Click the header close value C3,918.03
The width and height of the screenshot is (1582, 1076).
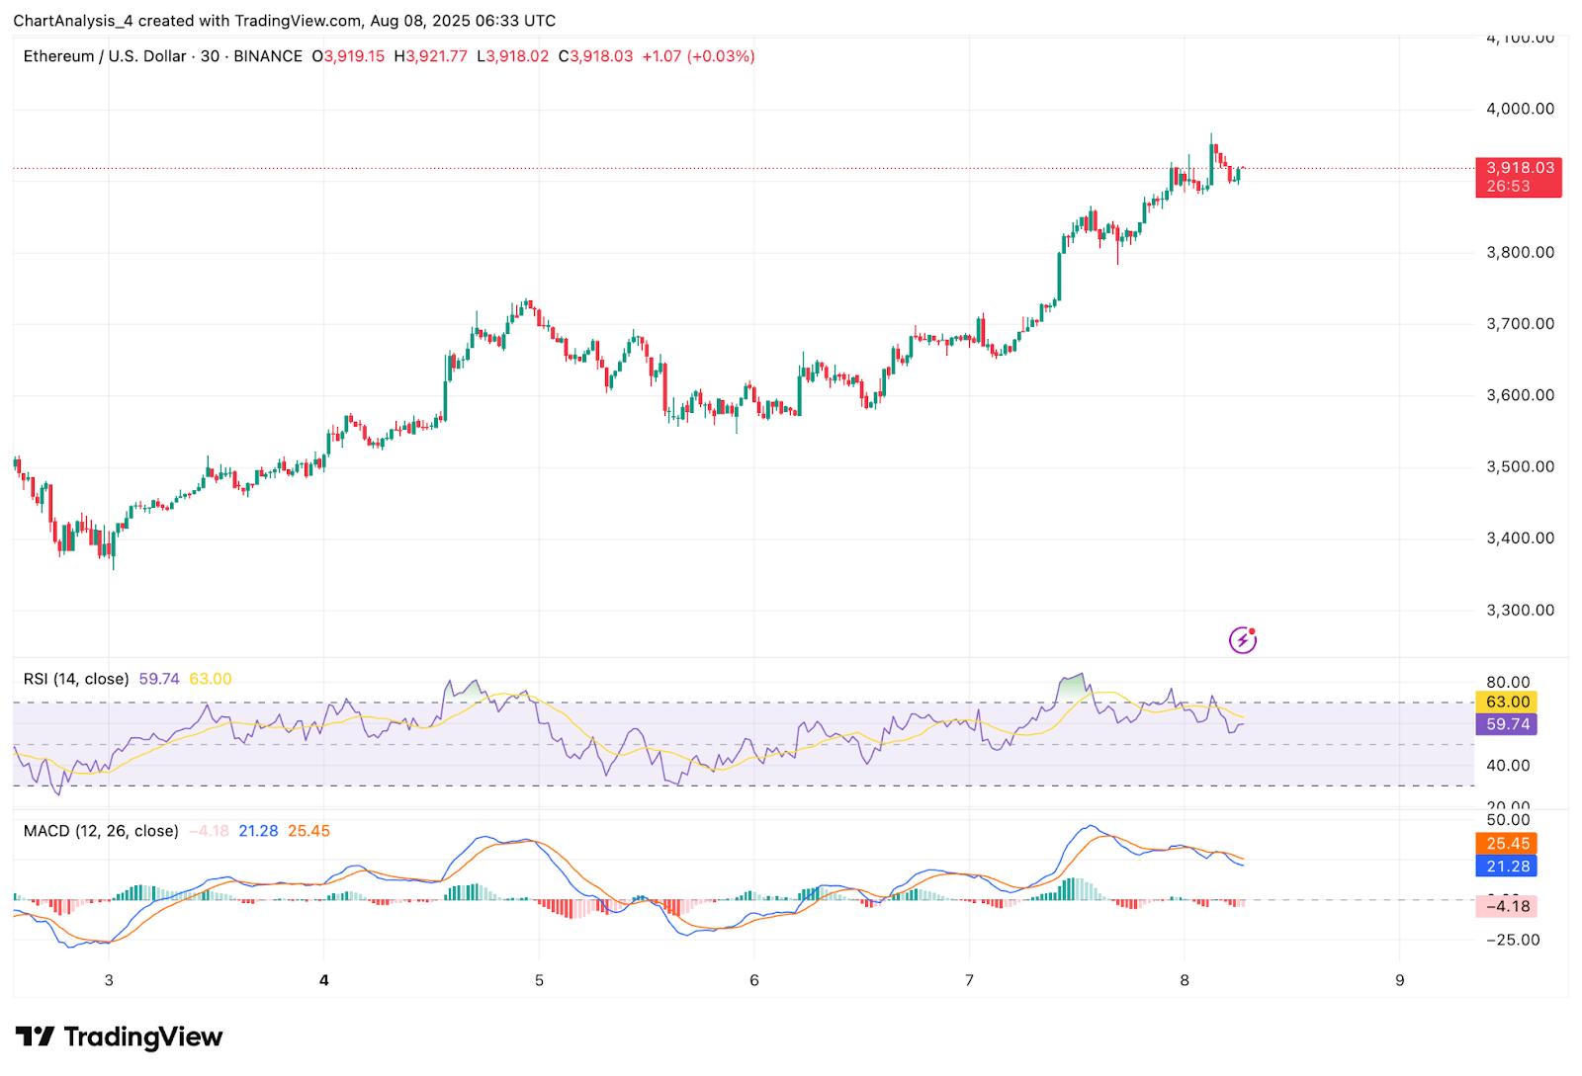coord(595,56)
